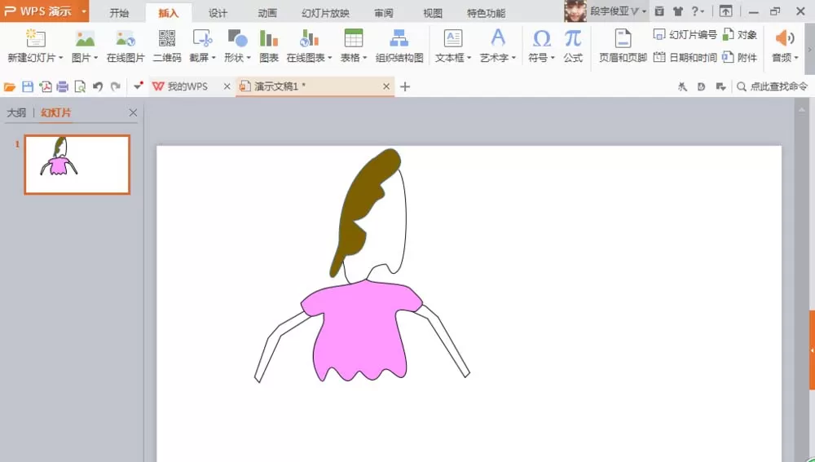Click the New Slide (新建幻灯片) icon
Image resolution: width=815 pixels, height=462 pixels.
(35, 38)
